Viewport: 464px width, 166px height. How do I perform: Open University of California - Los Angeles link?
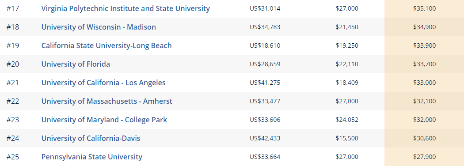click(103, 83)
